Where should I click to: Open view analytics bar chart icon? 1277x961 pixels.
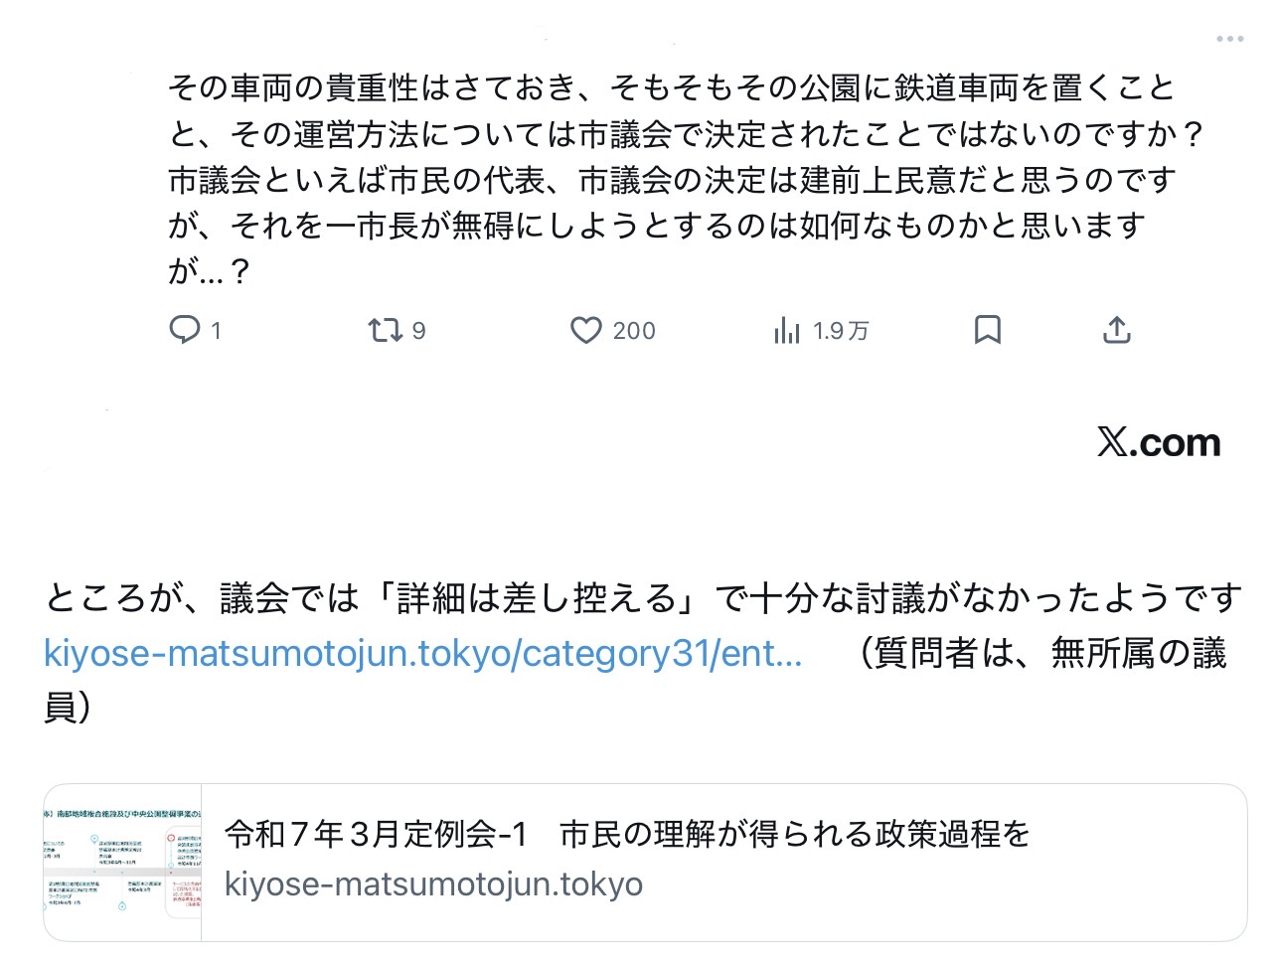pyautogui.click(x=787, y=330)
